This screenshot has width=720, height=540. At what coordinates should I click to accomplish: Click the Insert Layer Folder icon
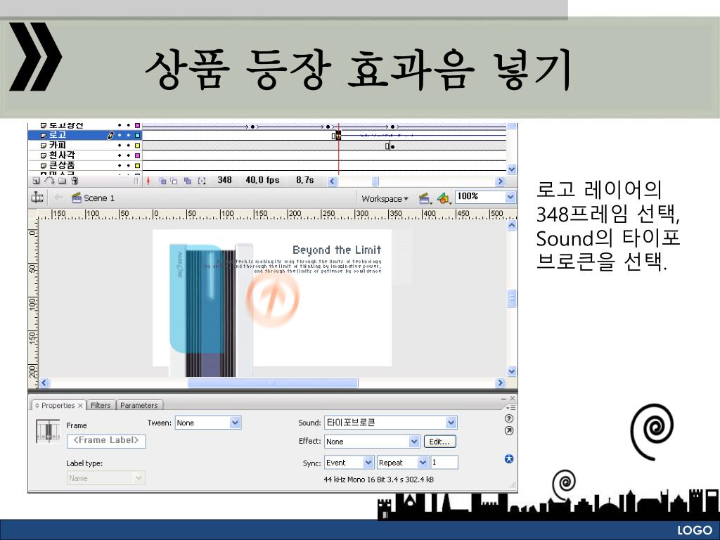[x=62, y=181]
